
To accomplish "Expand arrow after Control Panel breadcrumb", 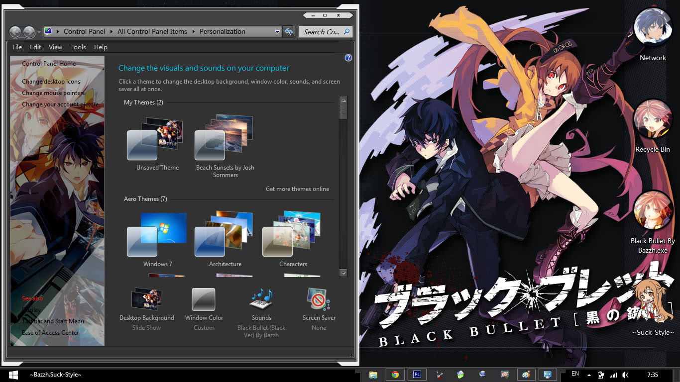I will 111,31.
